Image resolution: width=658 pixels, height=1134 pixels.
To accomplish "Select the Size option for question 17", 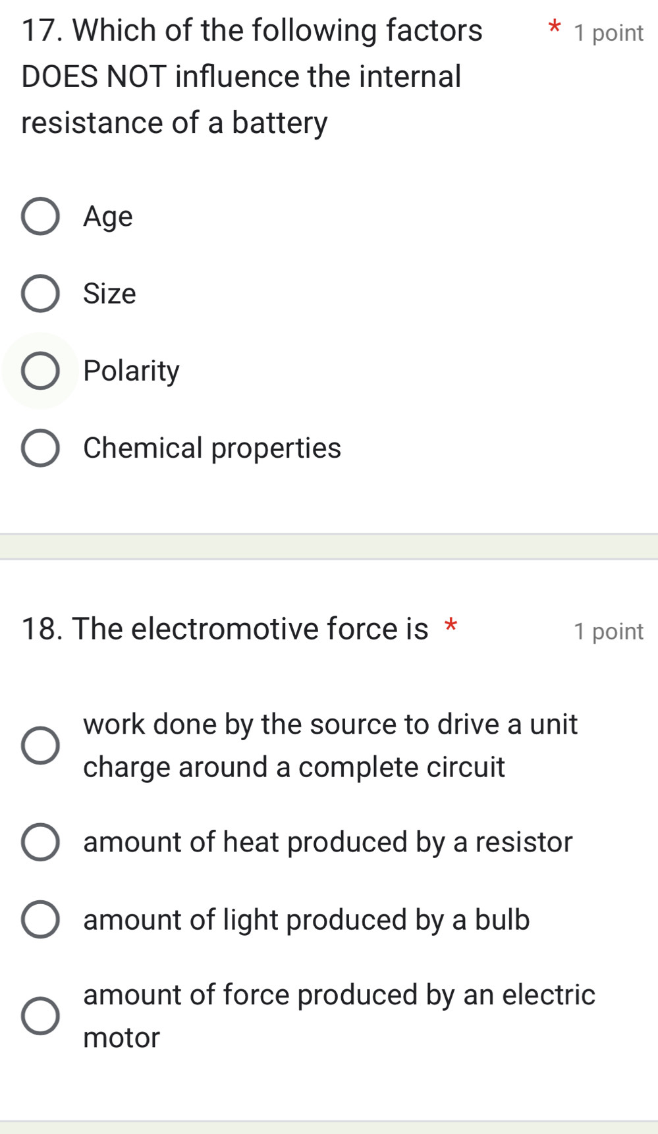I will pos(41,294).
